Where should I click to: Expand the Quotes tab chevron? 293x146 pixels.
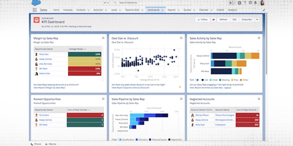[x=194, y=10]
